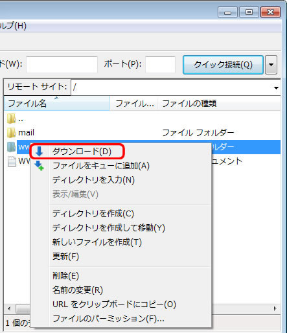Click the blue download arrow icon

39,152
